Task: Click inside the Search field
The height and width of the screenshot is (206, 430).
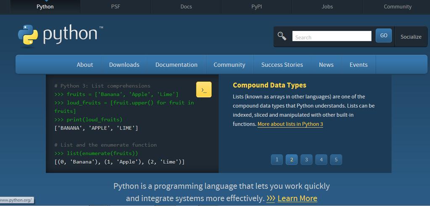Action: point(332,36)
